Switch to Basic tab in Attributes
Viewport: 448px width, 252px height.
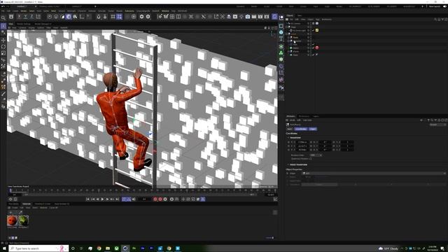click(290, 129)
